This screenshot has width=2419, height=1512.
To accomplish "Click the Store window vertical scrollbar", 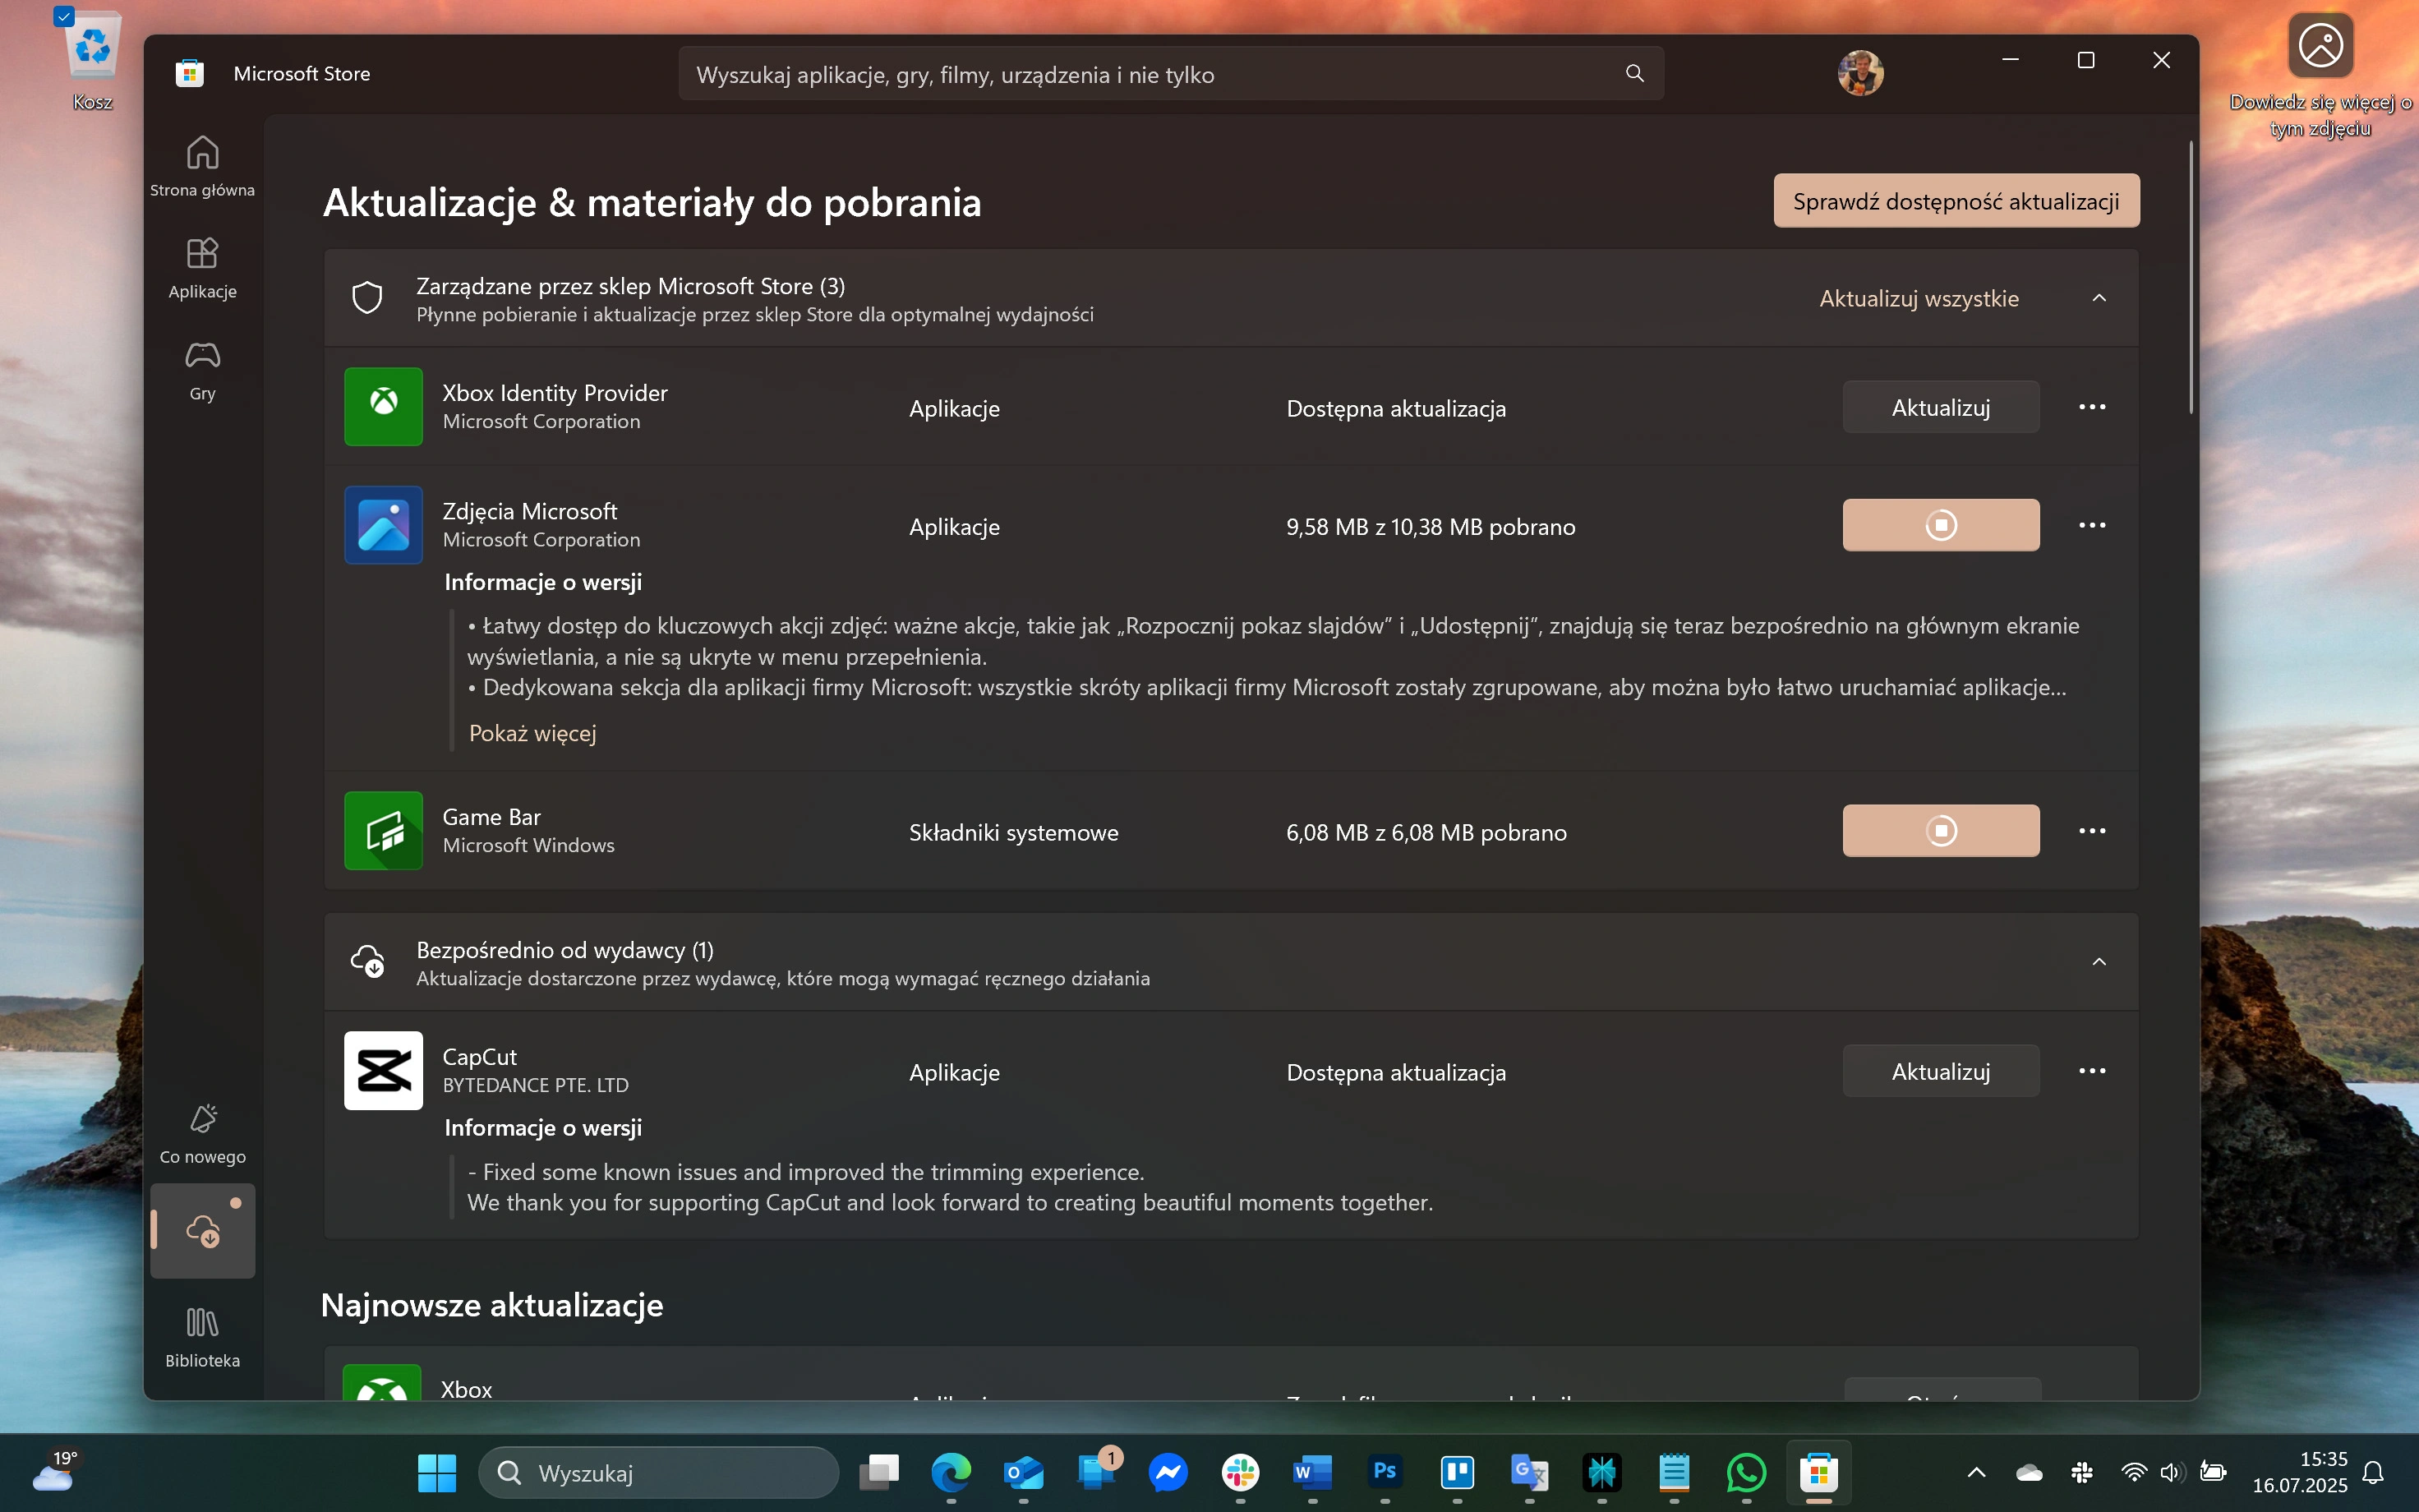I will click(x=2190, y=277).
